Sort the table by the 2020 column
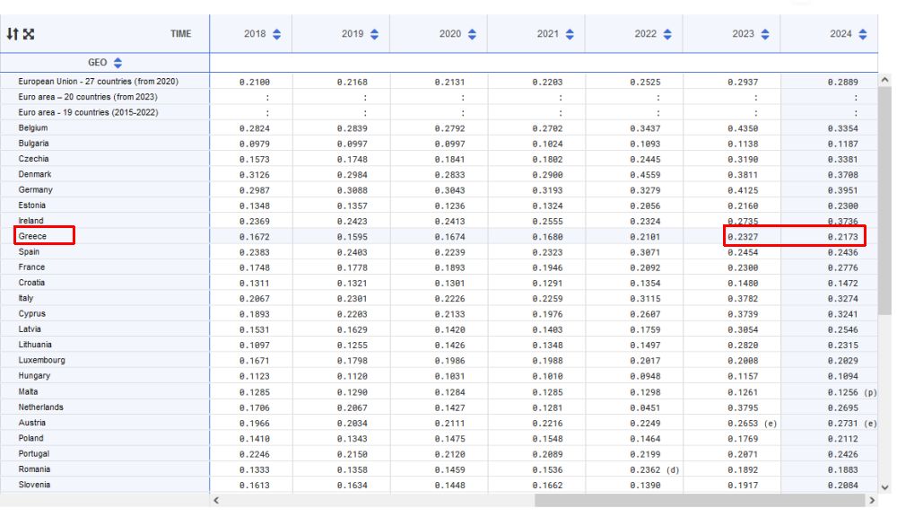 pos(472,34)
